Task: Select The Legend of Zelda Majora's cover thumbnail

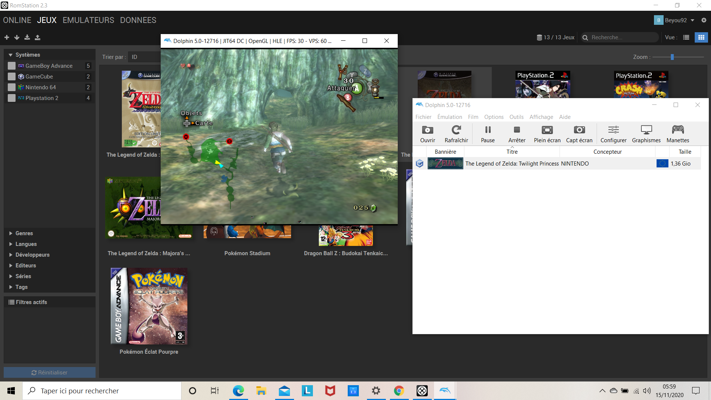Action: (x=133, y=207)
